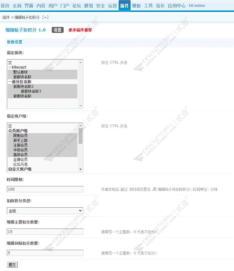
Task: Select 空 in the 指定用户组 list
Action: tap(42, 126)
